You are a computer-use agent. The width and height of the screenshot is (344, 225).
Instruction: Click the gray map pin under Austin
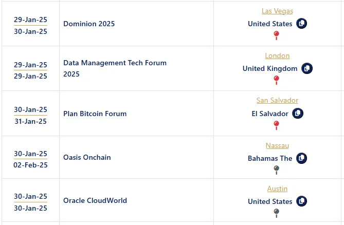[277, 212]
